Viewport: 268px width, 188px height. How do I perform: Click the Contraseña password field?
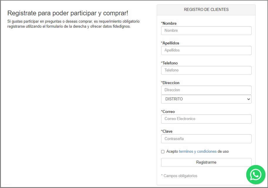pyautogui.click(x=206, y=139)
